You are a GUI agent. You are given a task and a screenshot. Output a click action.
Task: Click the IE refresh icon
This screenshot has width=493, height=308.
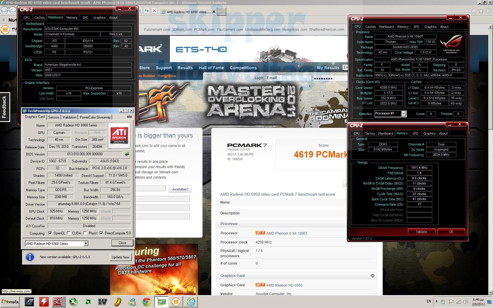147,11
